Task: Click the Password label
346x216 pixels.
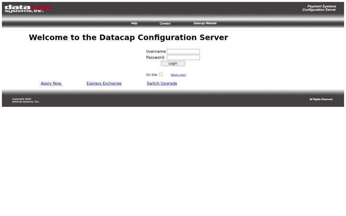Action: tap(155, 57)
